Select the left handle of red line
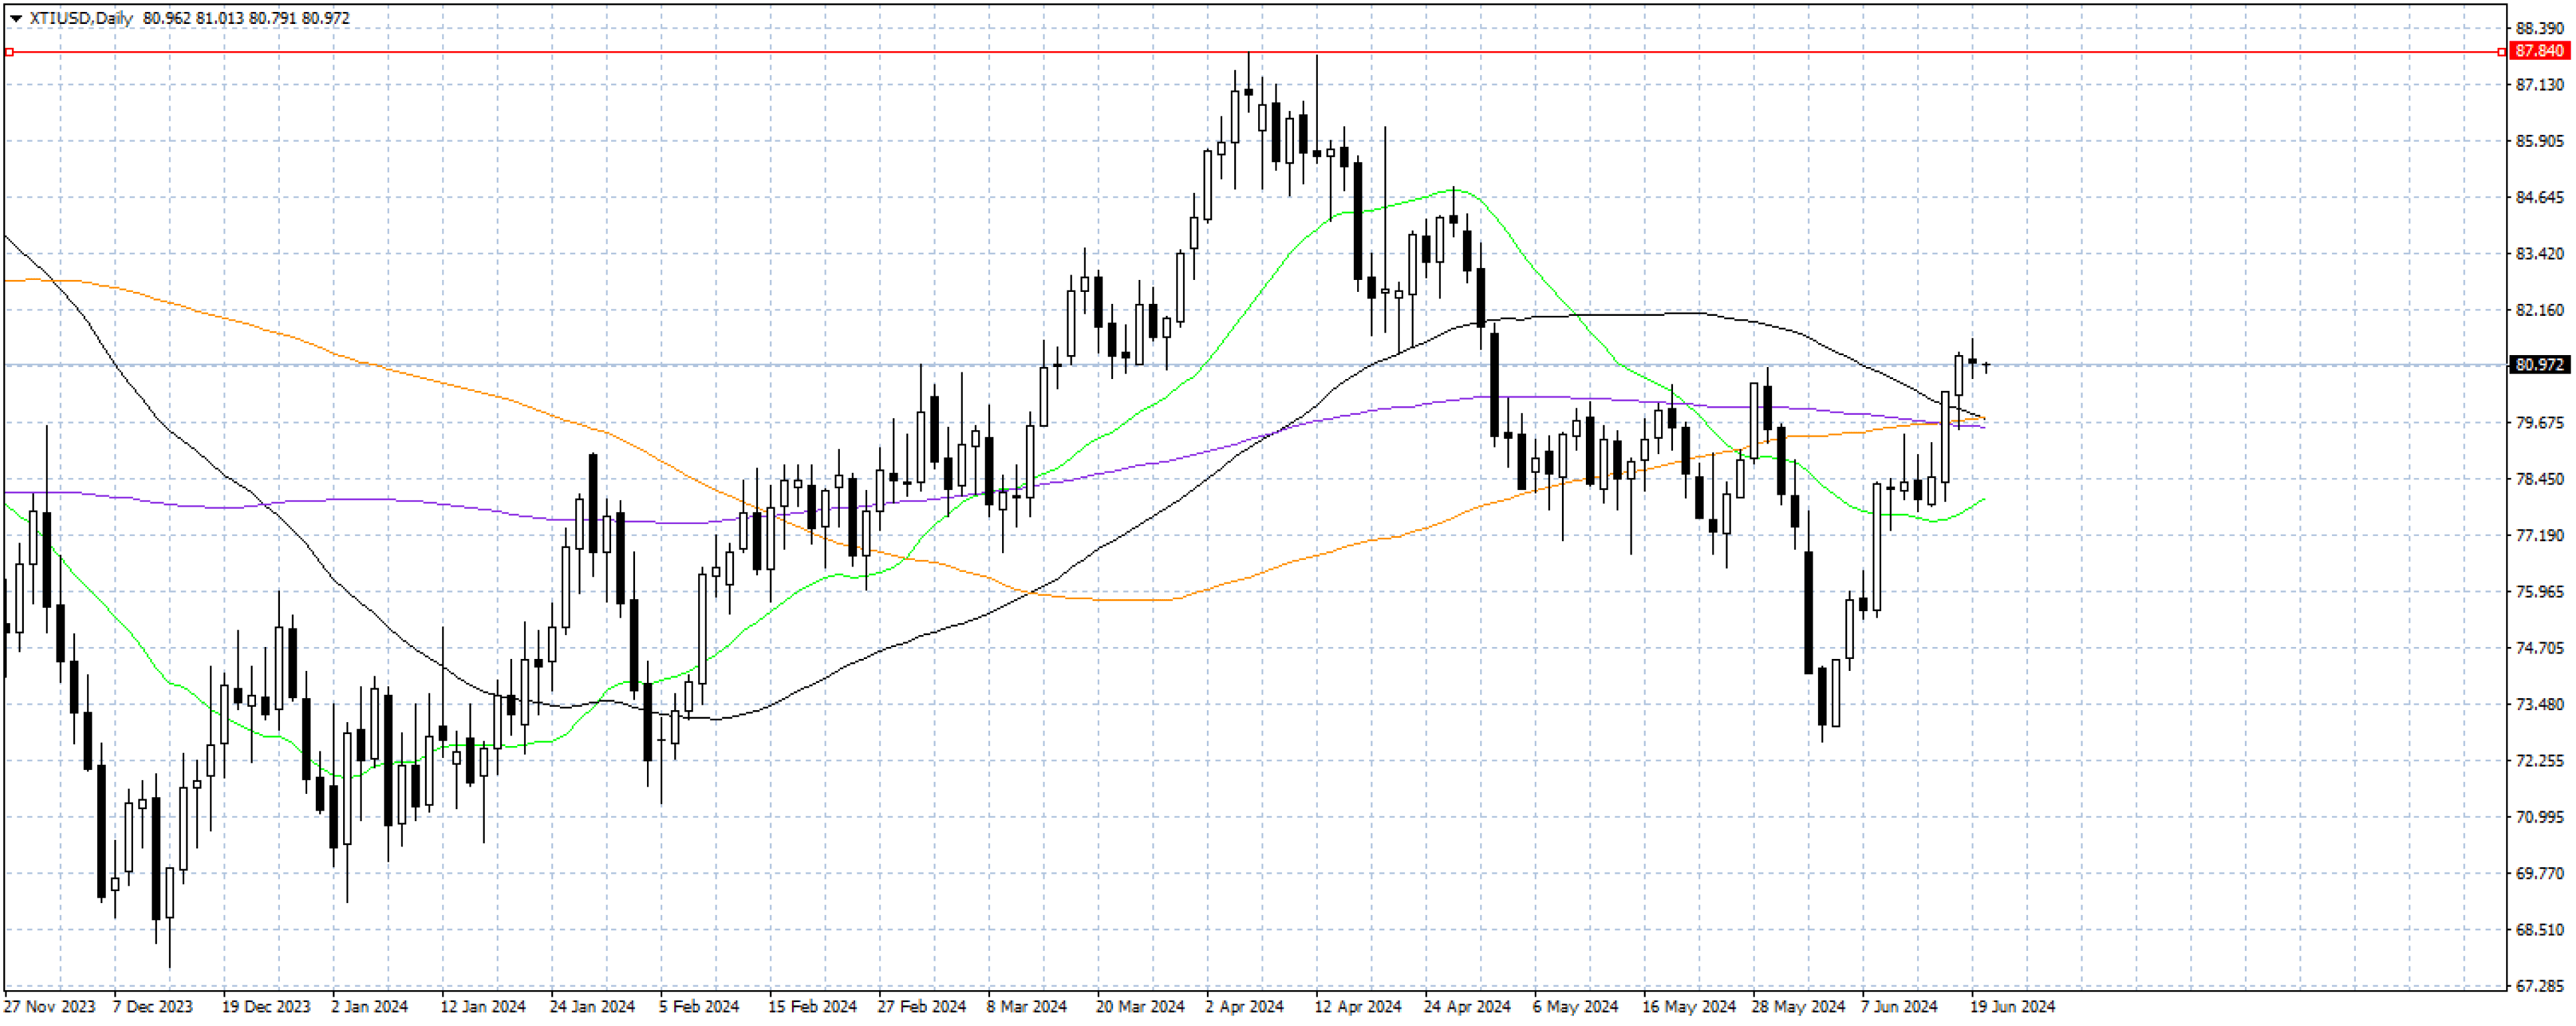 pyautogui.click(x=9, y=52)
